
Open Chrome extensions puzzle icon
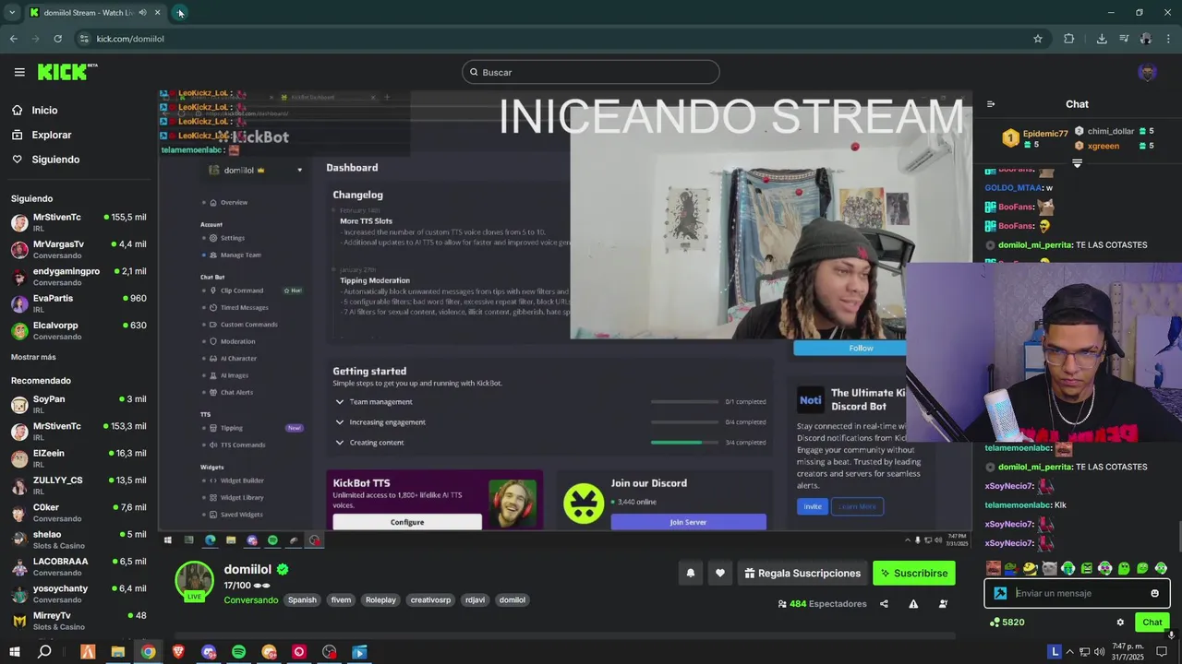coord(1069,39)
